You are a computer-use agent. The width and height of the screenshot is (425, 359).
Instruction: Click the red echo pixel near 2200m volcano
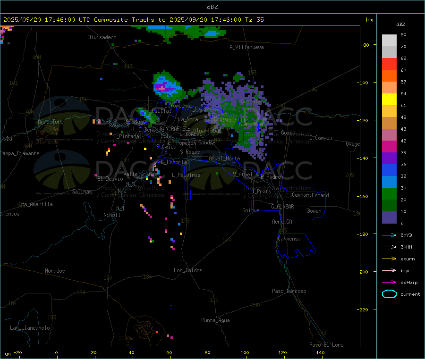tap(156, 332)
